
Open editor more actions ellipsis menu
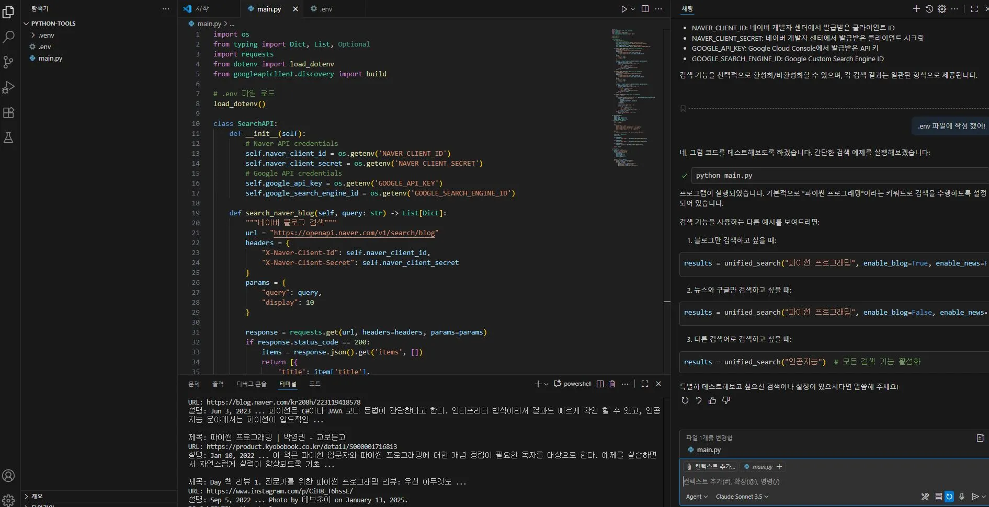tap(658, 9)
